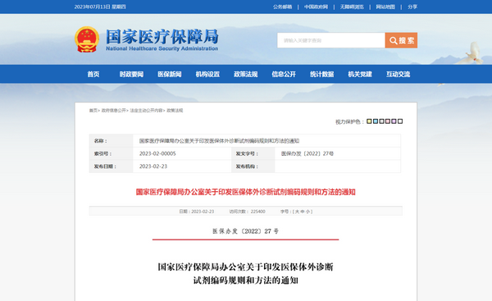The width and height of the screenshot is (492, 301).
Task: Open the 互动交流 navigation item
Action: pos(399,74)
